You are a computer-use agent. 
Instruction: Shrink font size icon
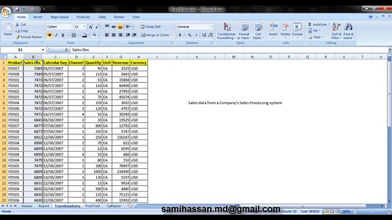pos(97,27)
